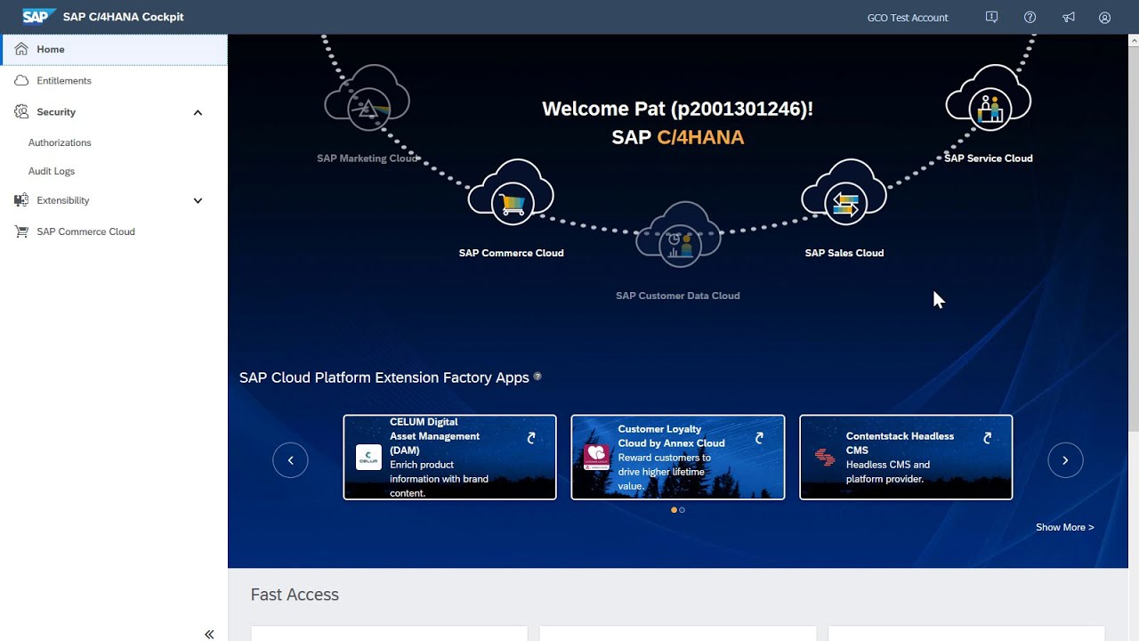Image resolution: width=1139 pixels, height=641 pixels.
Task: Go to next apps with right arrow
Action: point(1065,460)
